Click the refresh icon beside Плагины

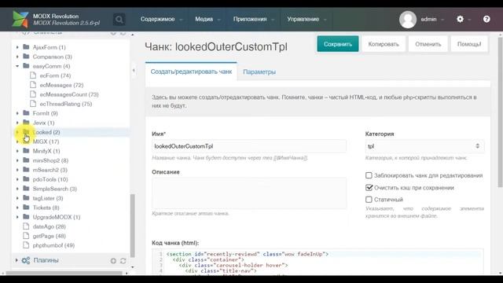point(123,261)
